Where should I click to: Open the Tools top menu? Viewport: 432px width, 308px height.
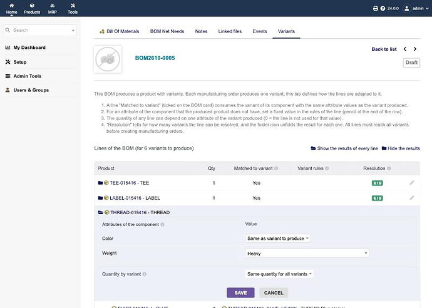click(x=73, y=9)
